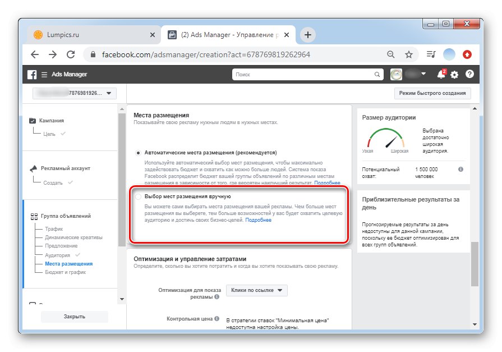Switch to the Ads Manager tab
502x352 pixels.
click(x=228, y=35)
